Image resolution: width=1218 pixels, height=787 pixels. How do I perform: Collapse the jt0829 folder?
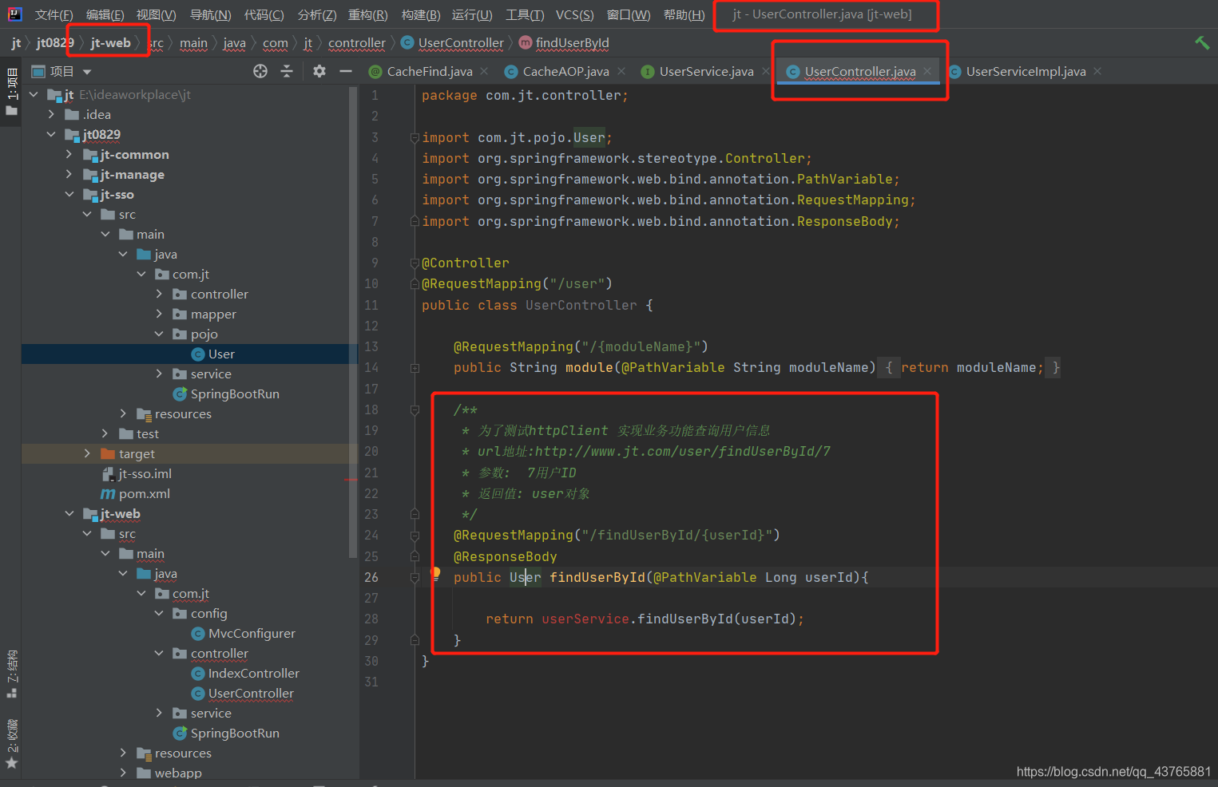(51, 134)
